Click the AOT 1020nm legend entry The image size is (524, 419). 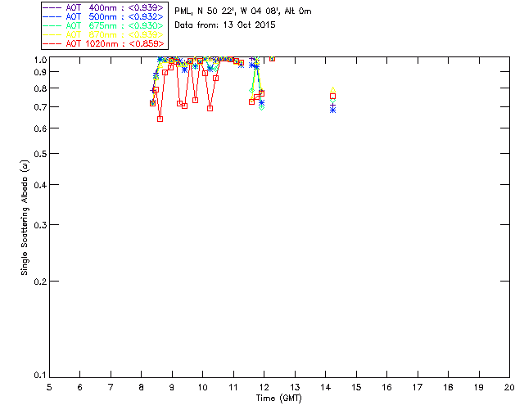click(x=104, y=43)
